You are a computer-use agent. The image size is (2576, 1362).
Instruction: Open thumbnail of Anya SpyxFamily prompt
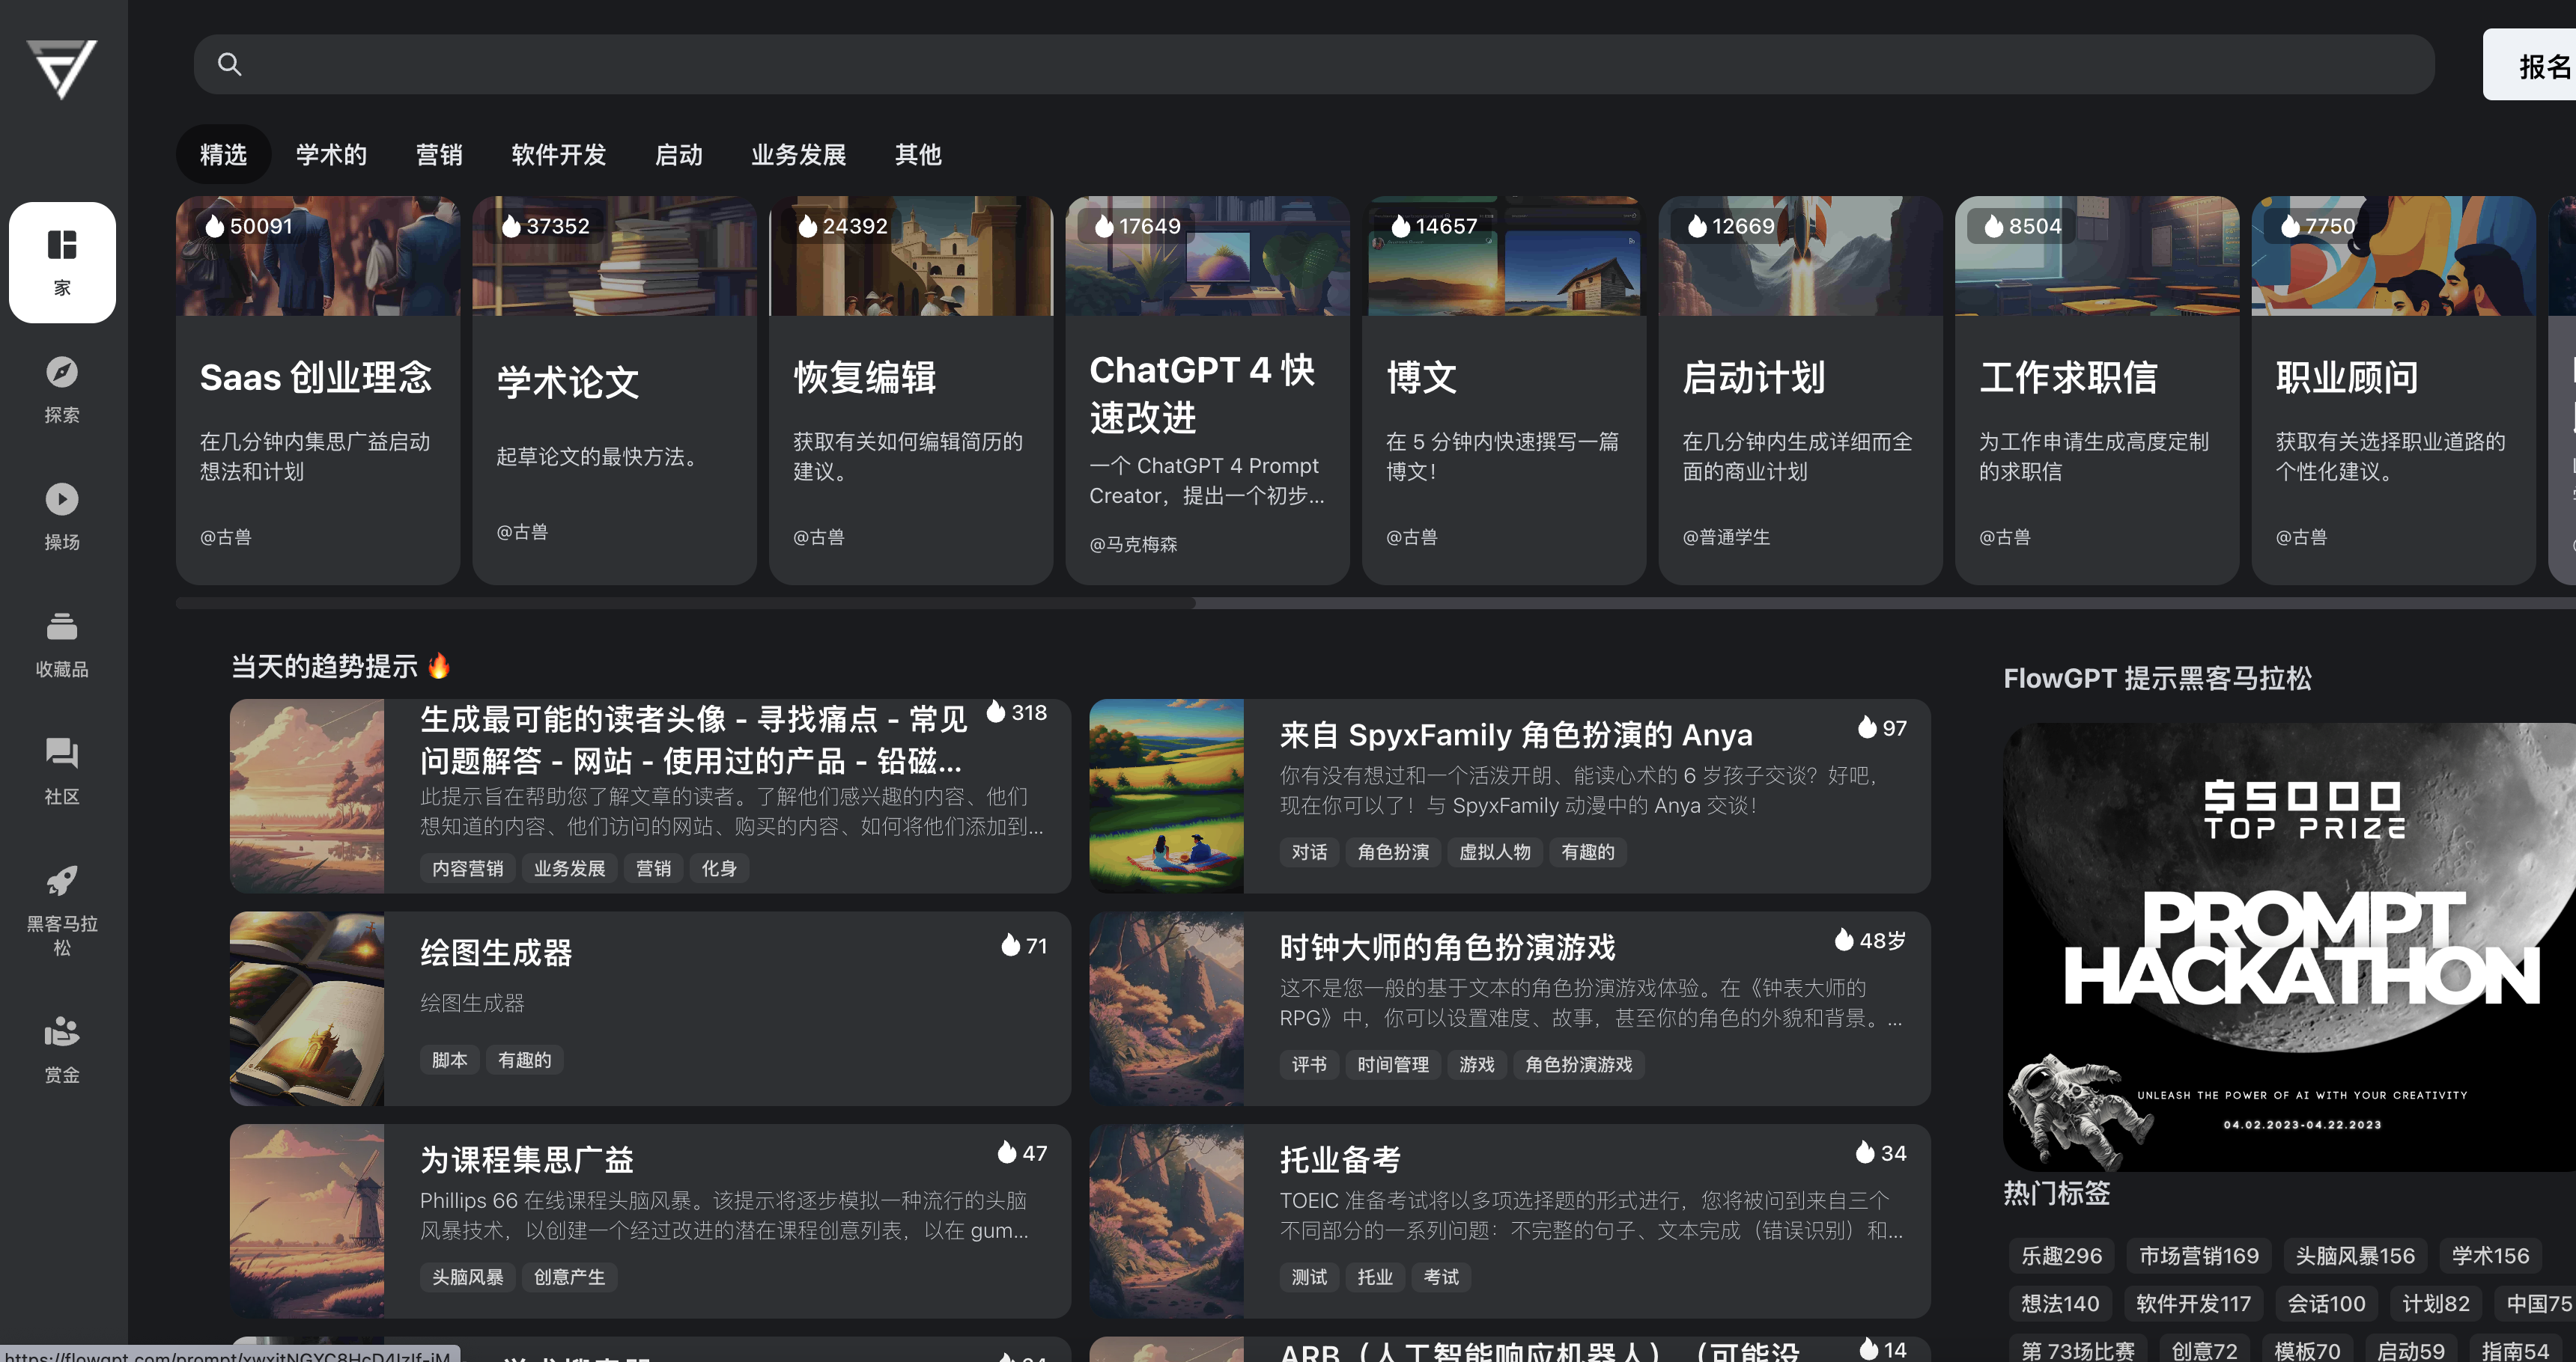(1166, 795)
